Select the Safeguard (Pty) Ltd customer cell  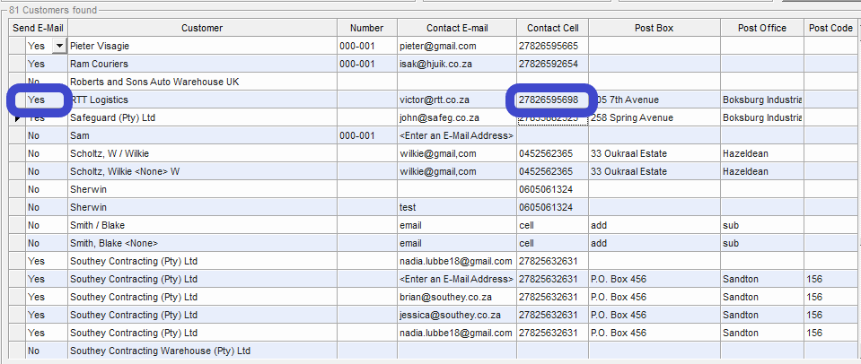click(x=202, y=117)
